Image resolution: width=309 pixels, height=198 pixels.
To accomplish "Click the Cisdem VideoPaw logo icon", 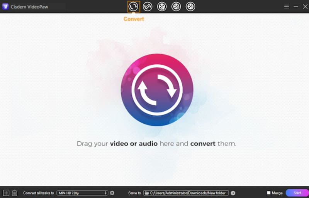I will [x=5, y=7].
